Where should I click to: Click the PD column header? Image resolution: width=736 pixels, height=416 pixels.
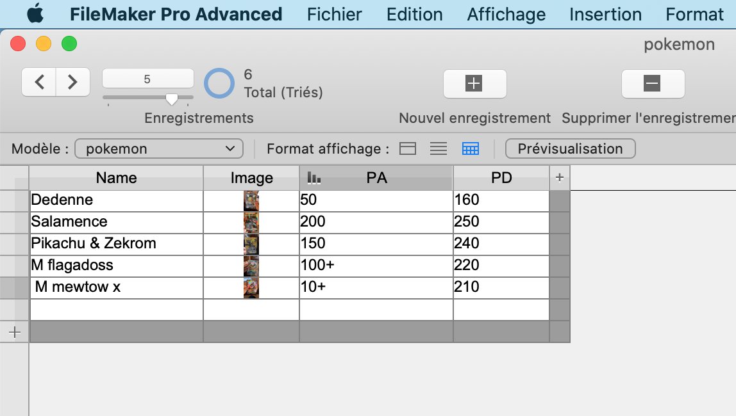coord(501,177)
